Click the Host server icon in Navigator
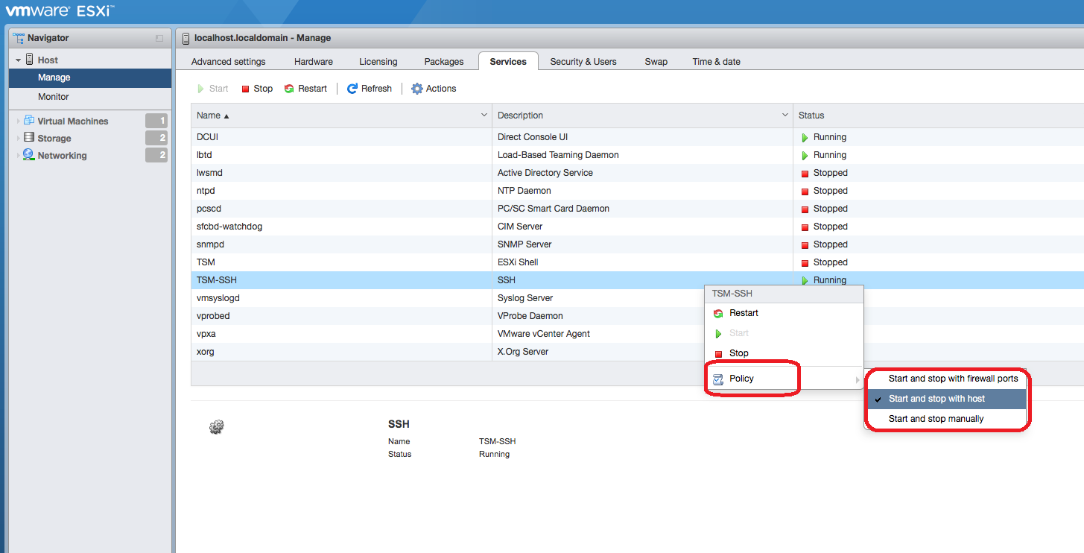This screenshot has width=1084, height=553. pos(30,60)
